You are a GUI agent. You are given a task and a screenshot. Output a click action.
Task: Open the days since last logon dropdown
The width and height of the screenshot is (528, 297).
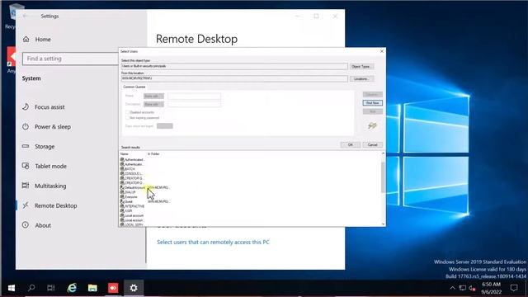[x=165, y=126]
